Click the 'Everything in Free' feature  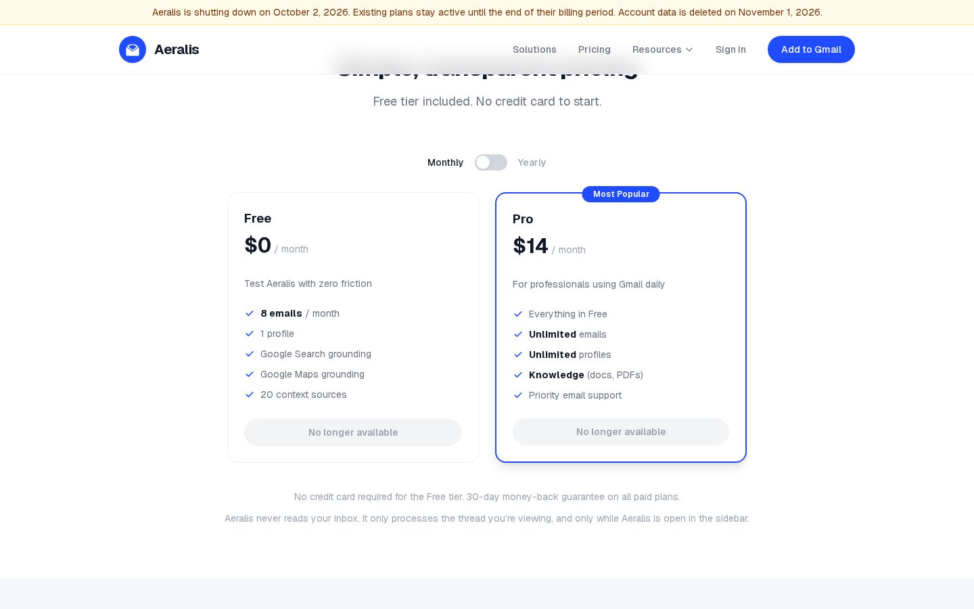[x=568, y=314]
